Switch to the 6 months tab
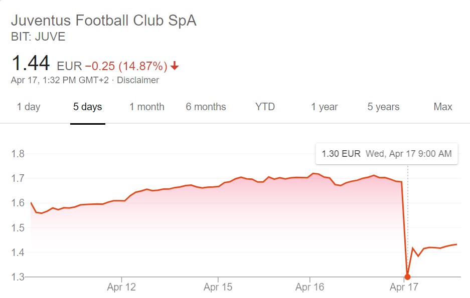 206,107
